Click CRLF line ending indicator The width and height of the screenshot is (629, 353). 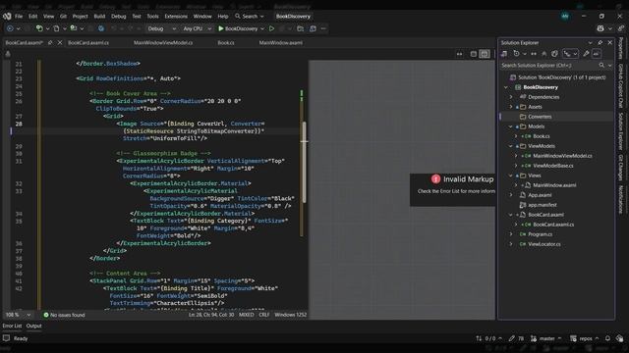(264, 315)
